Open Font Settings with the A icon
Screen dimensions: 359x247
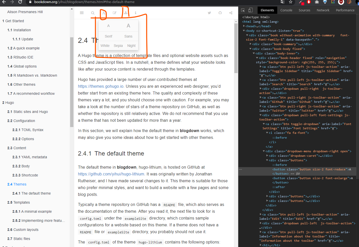pyautogui.click(x=103, y=13)
